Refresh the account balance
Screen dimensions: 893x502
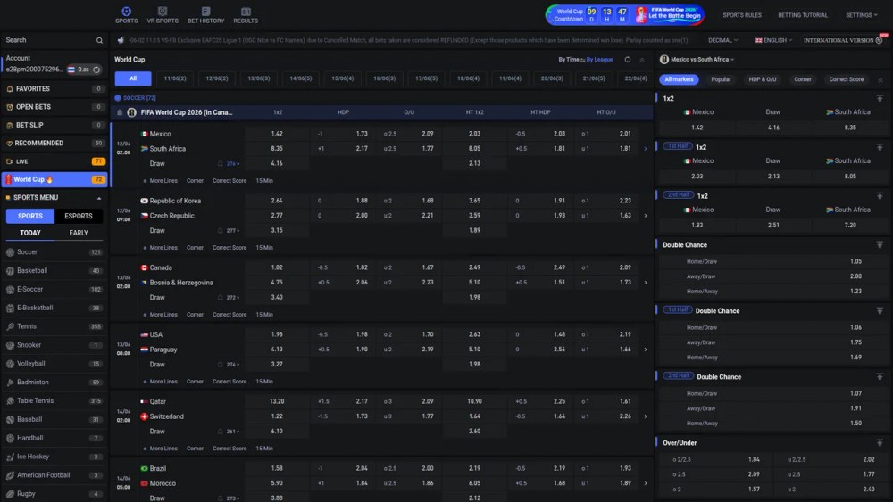pos(96,70)
